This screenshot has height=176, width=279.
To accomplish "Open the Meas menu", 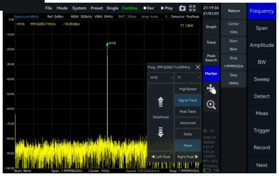I will click(x=262, y=113).
